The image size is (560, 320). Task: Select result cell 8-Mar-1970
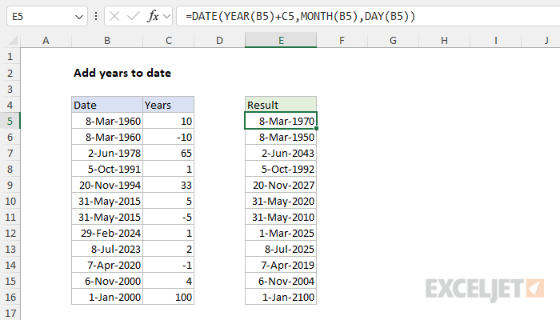[x=281, y=121]
